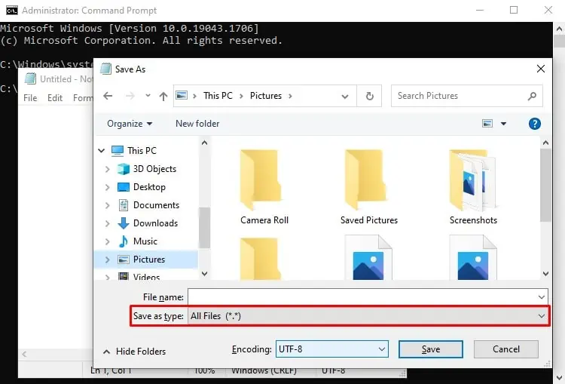This screenshot has height=384, width=565.
Task: Select Documents in navigation tree
Action: tap(149, 205)
